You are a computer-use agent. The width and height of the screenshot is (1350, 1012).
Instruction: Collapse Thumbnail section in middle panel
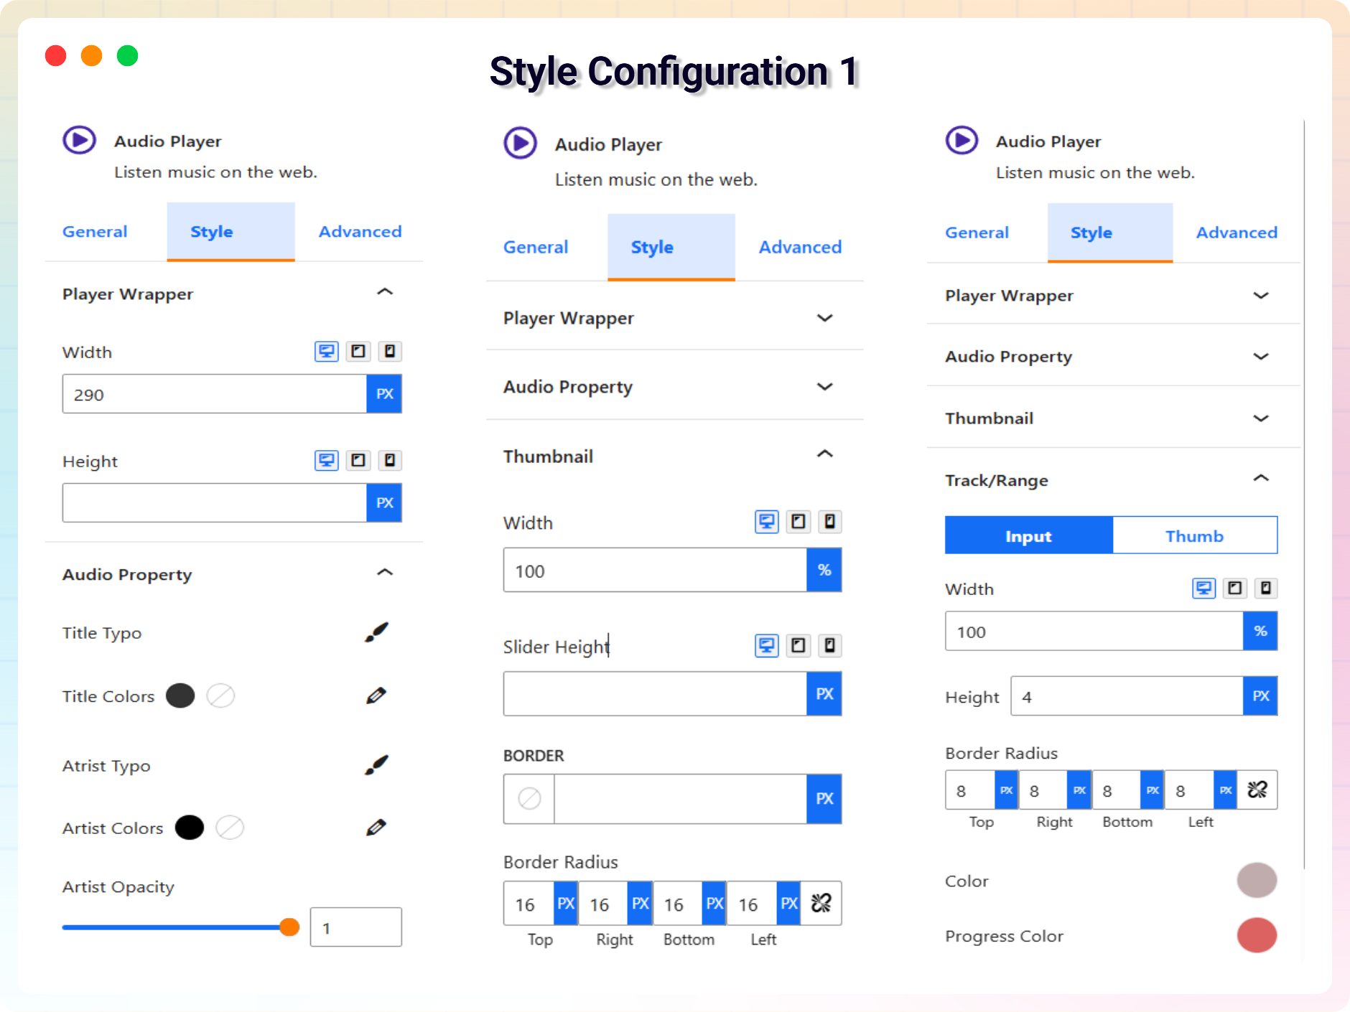coord(825,454)
